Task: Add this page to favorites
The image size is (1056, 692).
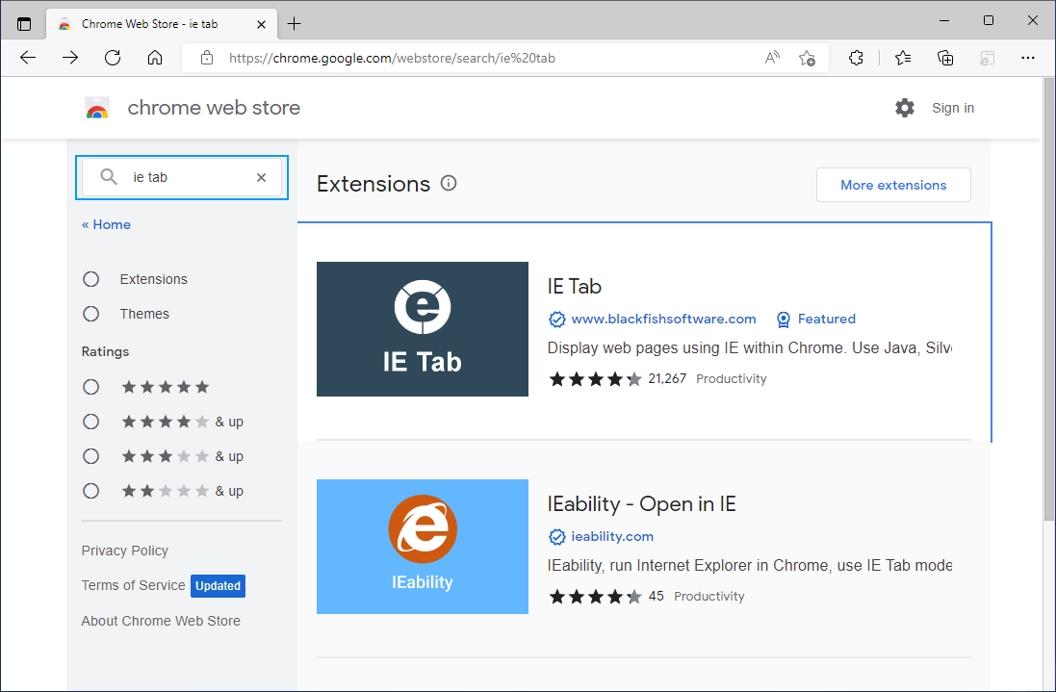Action: [x=807, y=58]
